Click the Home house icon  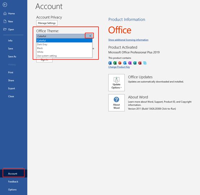5,13
